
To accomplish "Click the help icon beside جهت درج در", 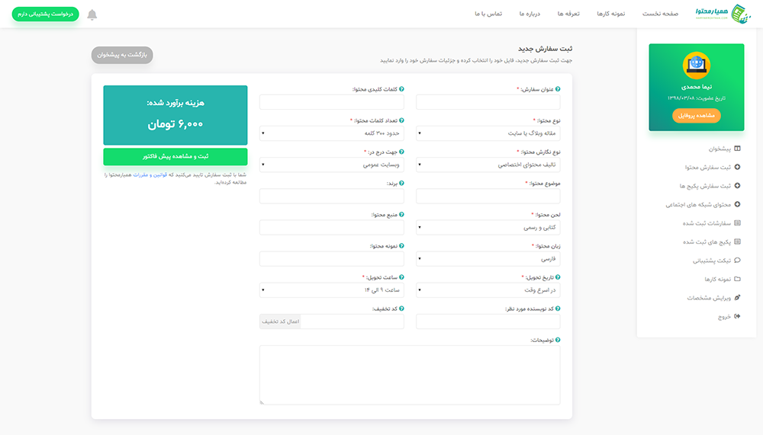I will pyautogui.click(x=401, y=152).
